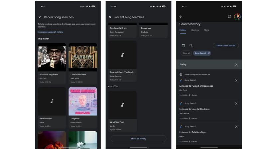Delete all of Today's activity
Viewport: 266px width, 150px height.
tap(236, 65)
